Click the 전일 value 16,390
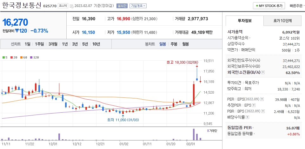This screenshot has width=305, height=149. click(x=89, y=19)
